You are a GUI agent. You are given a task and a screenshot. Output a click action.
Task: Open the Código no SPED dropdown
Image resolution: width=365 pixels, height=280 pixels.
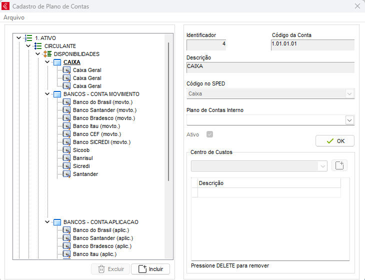click(x=349, y=93)
